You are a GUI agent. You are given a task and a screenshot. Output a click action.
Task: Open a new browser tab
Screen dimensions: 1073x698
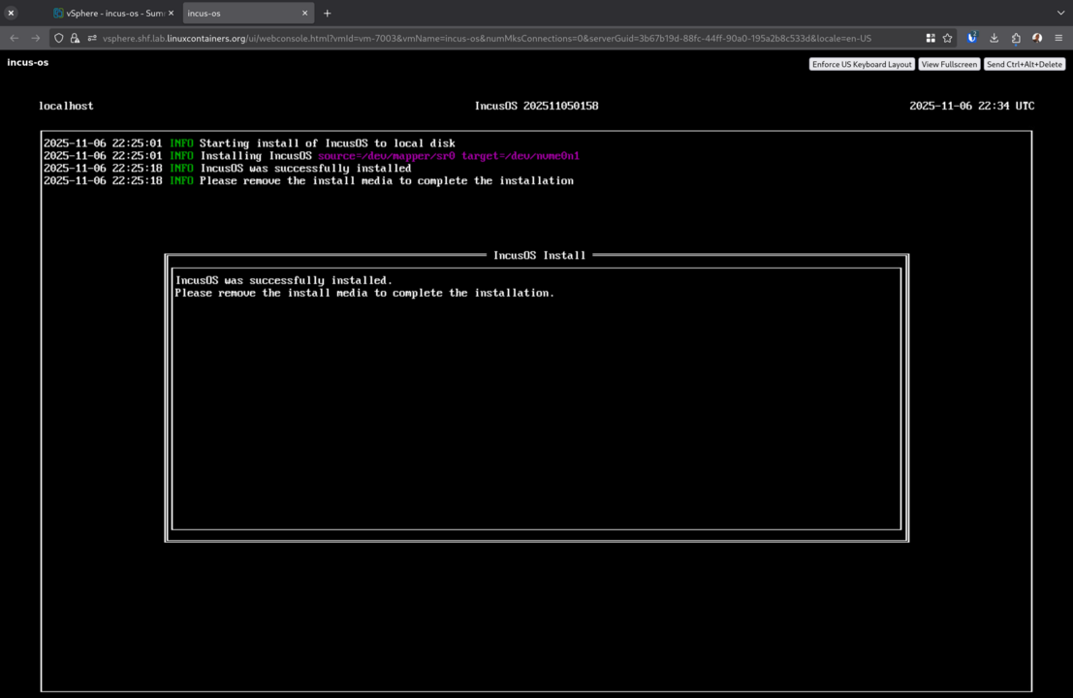tap(327, 14)
